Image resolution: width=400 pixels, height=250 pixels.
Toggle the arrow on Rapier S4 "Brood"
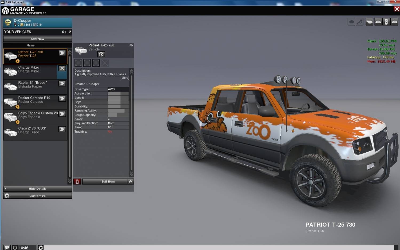tap(62, 84)
